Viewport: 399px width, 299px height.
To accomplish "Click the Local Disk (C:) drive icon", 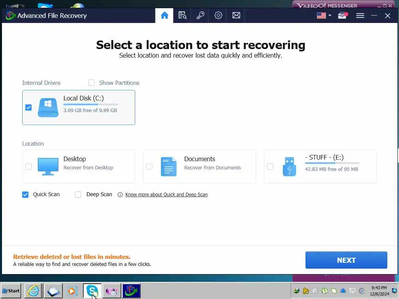I will tap(48, 107).
